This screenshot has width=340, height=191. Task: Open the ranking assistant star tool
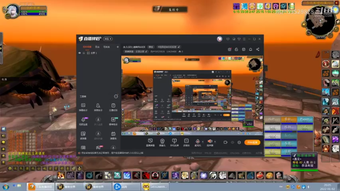coord(113,121)
